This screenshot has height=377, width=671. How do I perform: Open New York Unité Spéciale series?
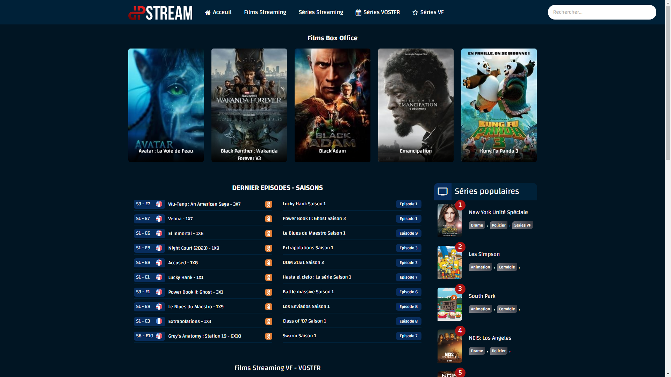point(498,212)
